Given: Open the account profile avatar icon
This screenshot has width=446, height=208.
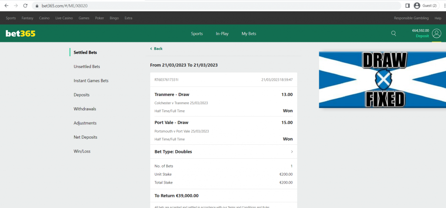Looking at the screenshot, I should [436, 34].
